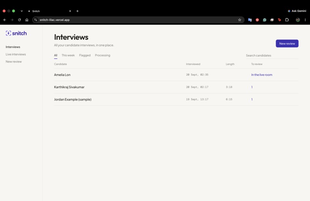Click the To review column header

tap(257, 64)
